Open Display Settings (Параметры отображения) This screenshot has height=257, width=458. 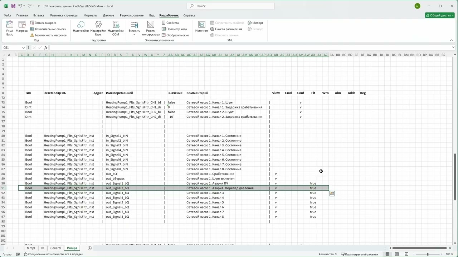point(360,254)
